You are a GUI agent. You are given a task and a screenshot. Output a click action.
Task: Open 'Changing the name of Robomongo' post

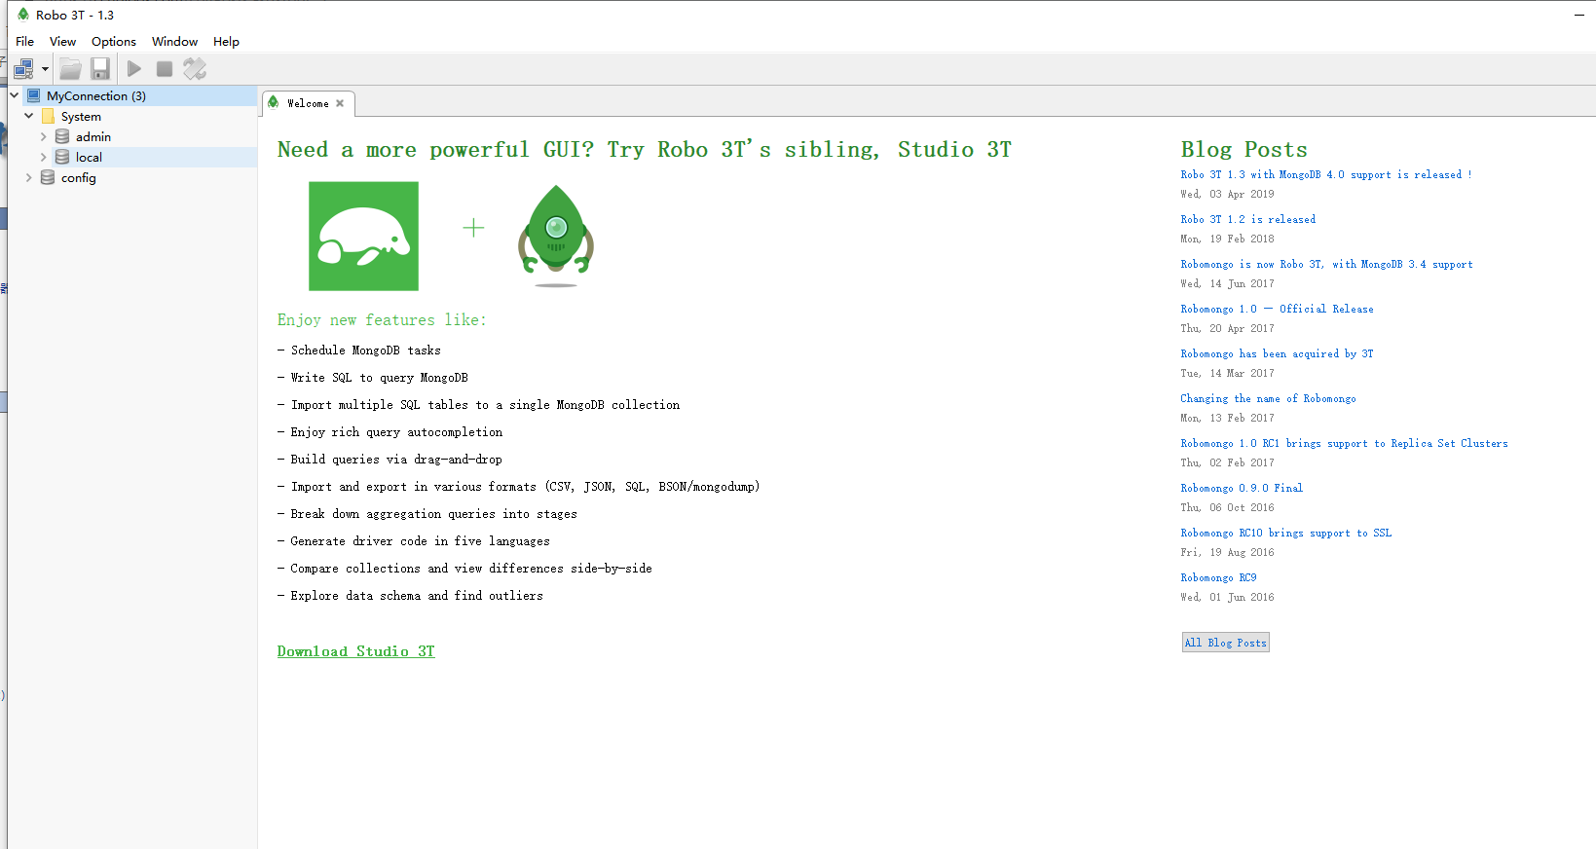pyautogui.click(x=1268, y=398)
